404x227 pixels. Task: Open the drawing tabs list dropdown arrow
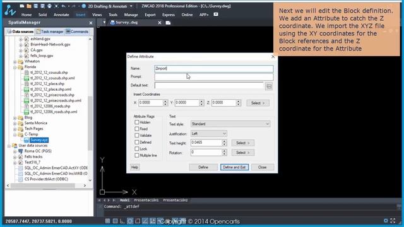click(x=104, y=23)
